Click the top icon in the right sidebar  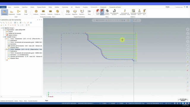coord(188,29)
